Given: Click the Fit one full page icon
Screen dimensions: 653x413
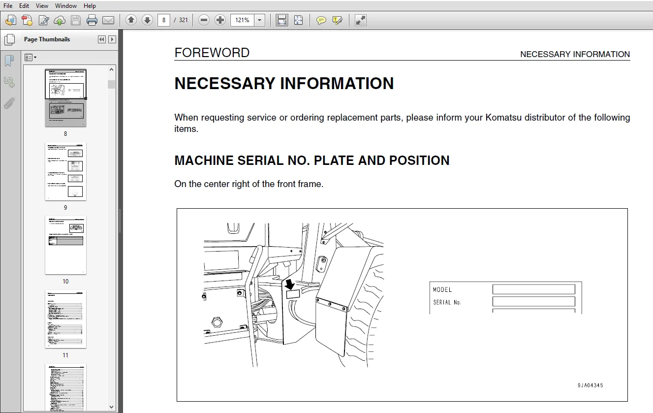Looking at the screenshot, I should pyautogui.click(x=298, y=20).
